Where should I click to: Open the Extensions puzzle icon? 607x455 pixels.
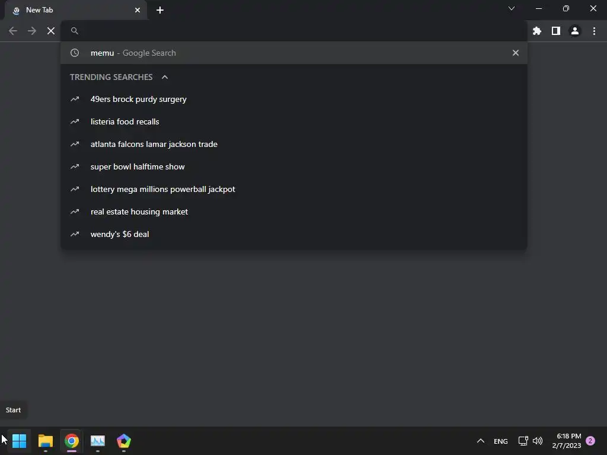pyautogui.click(x=536, y=31)
